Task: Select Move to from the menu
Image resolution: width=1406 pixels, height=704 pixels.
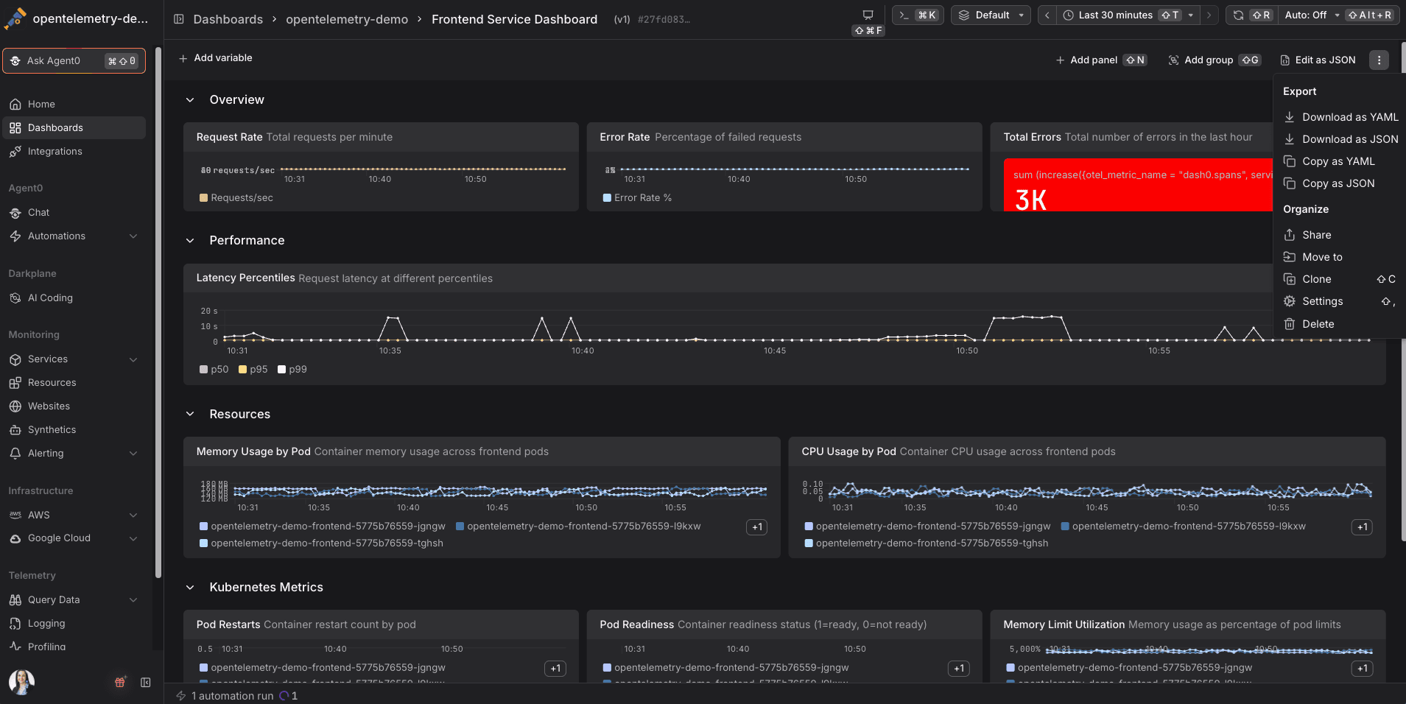Action: pyautogui.click(x=1340, y=257)
